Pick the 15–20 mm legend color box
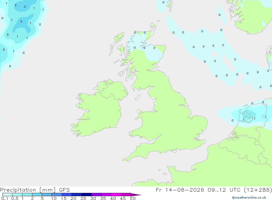 coord(67,195)
